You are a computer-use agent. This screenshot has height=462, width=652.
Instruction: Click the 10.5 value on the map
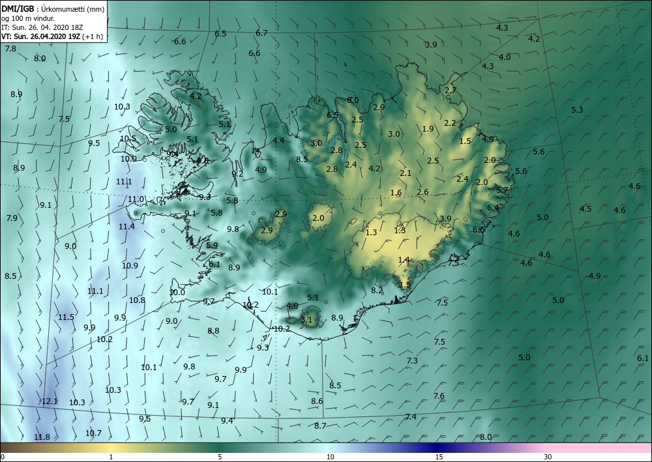click(x=128, y=139)
